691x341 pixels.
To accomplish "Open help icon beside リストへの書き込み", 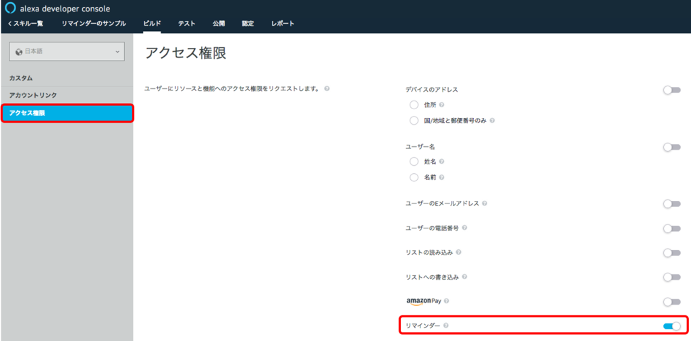I will (465, 277).
